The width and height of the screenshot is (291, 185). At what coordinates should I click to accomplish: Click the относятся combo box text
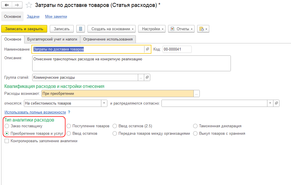62,103
